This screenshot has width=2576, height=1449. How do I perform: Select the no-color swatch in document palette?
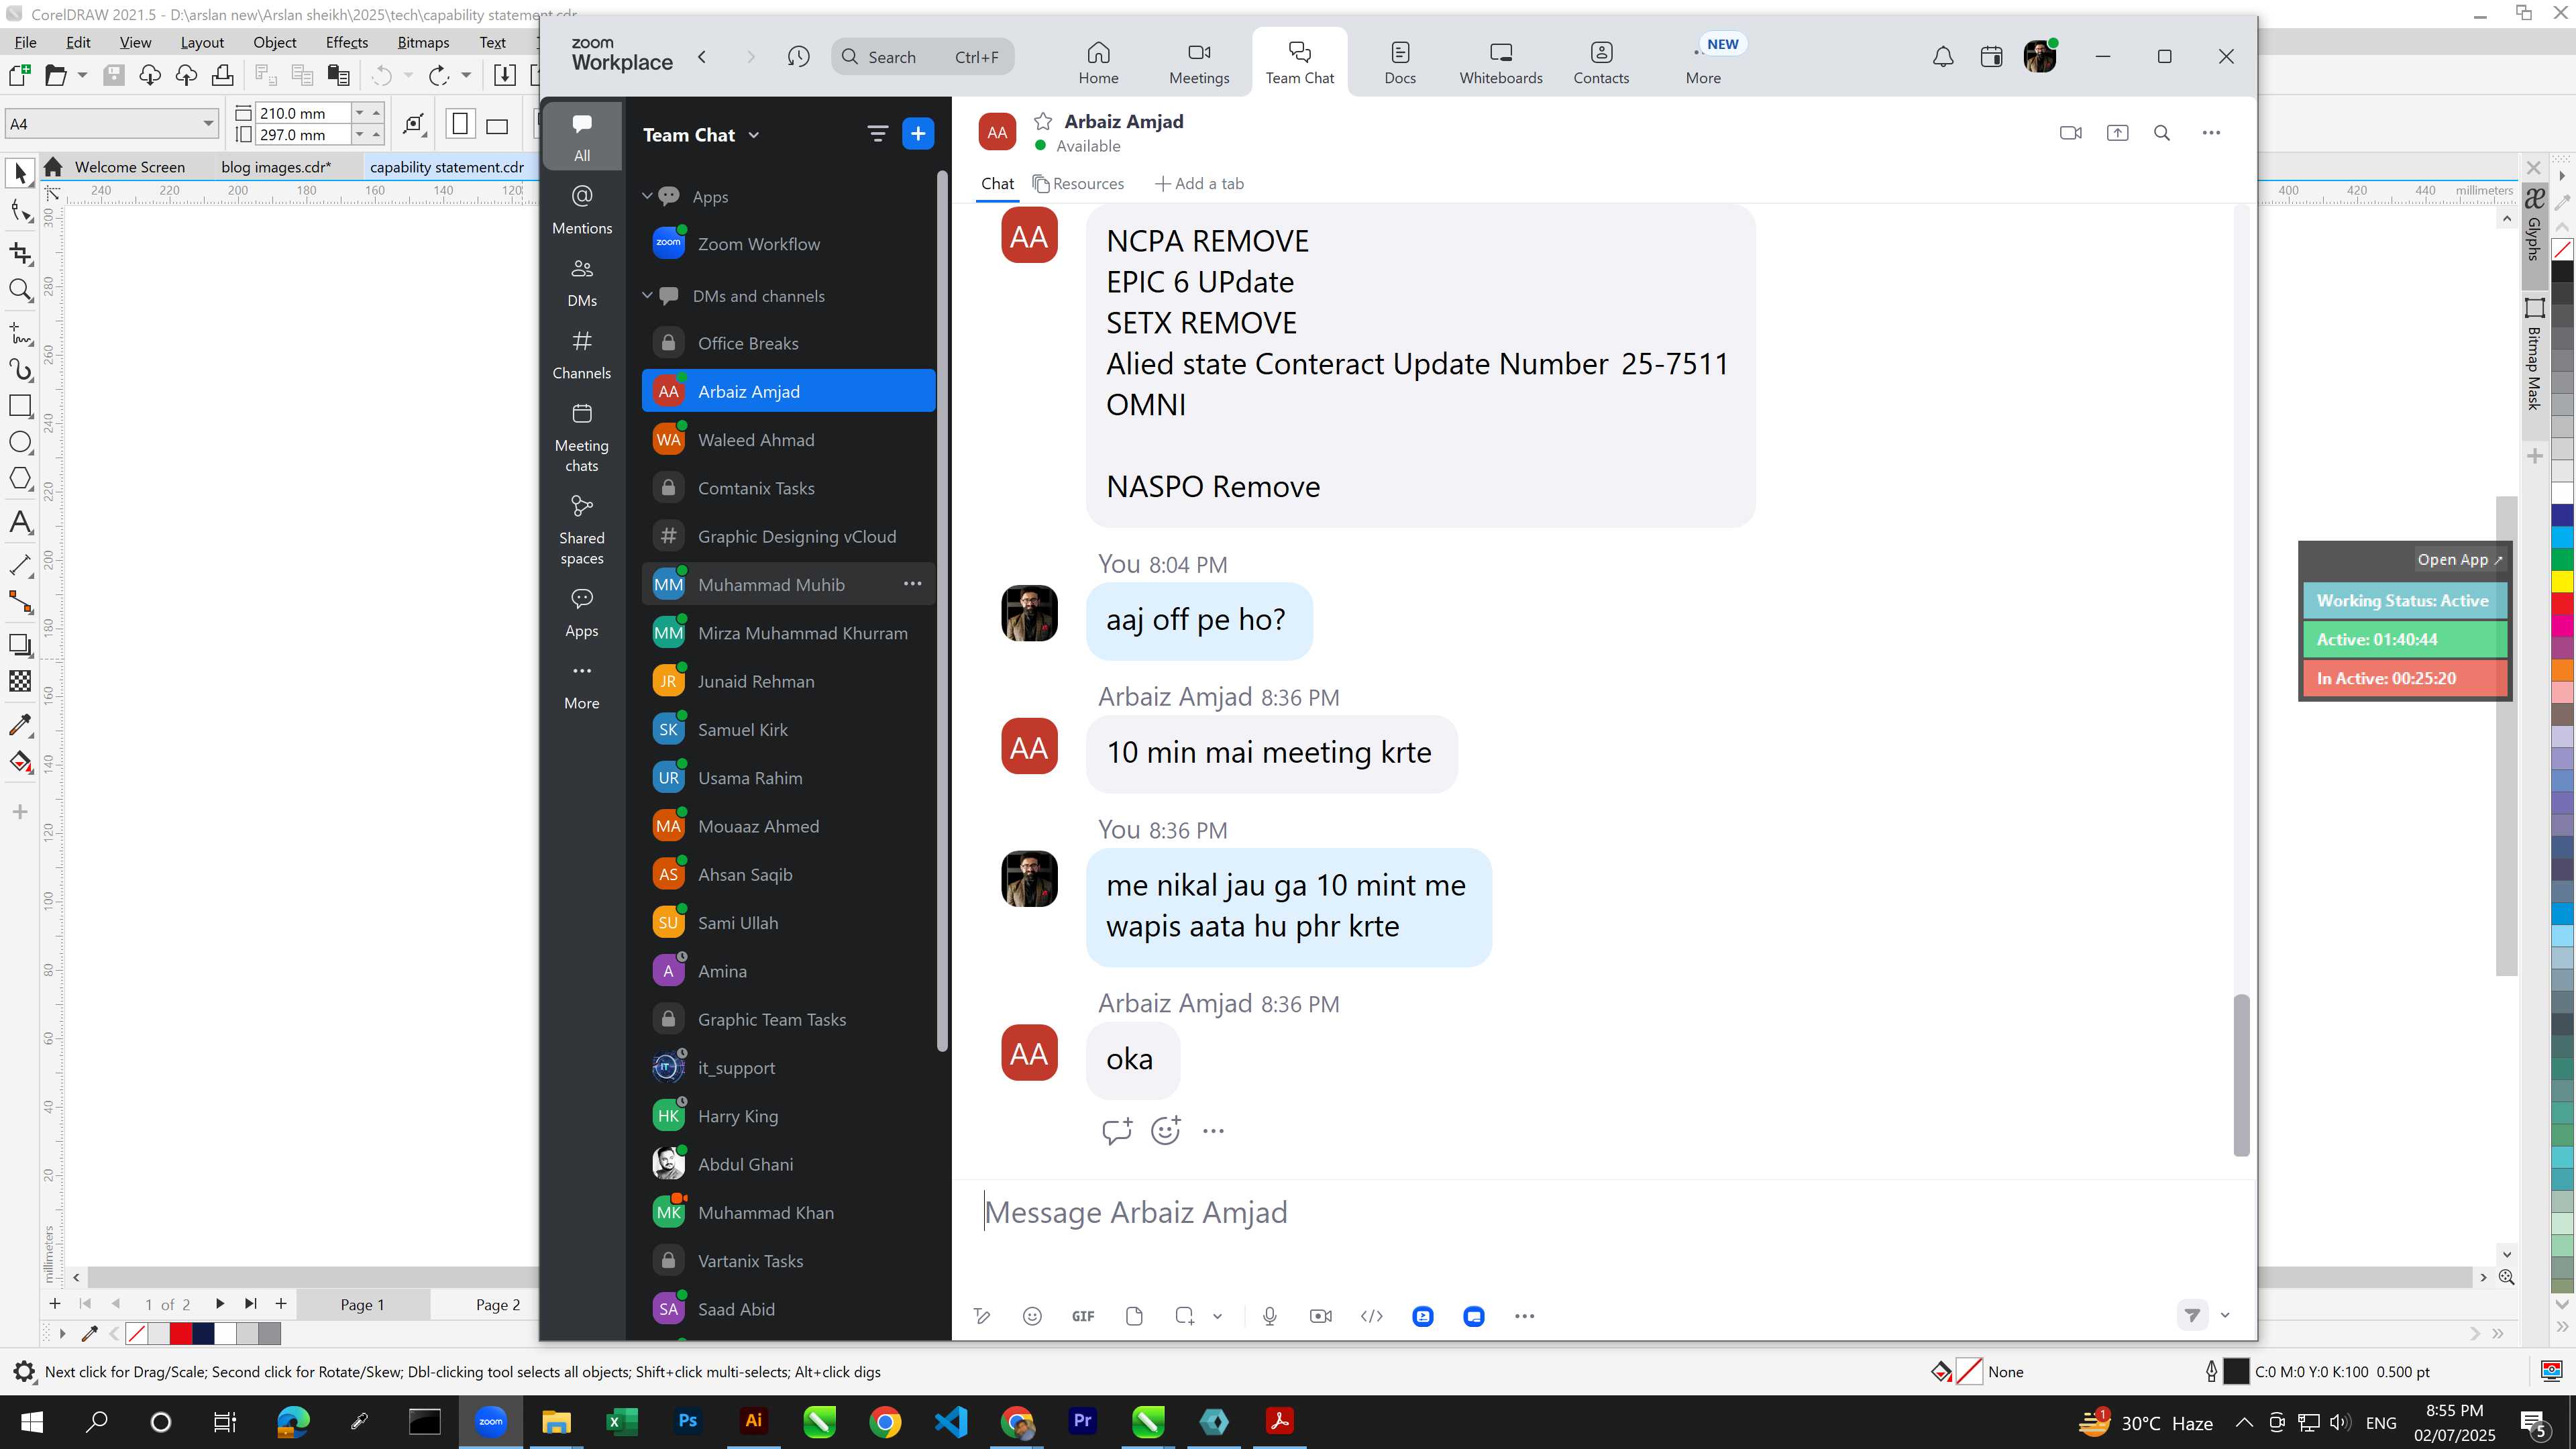pyautogui.click(x=137, y=1333)
